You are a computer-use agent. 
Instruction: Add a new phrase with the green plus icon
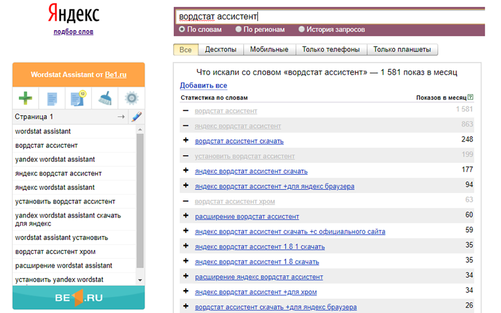click(25, 98)
